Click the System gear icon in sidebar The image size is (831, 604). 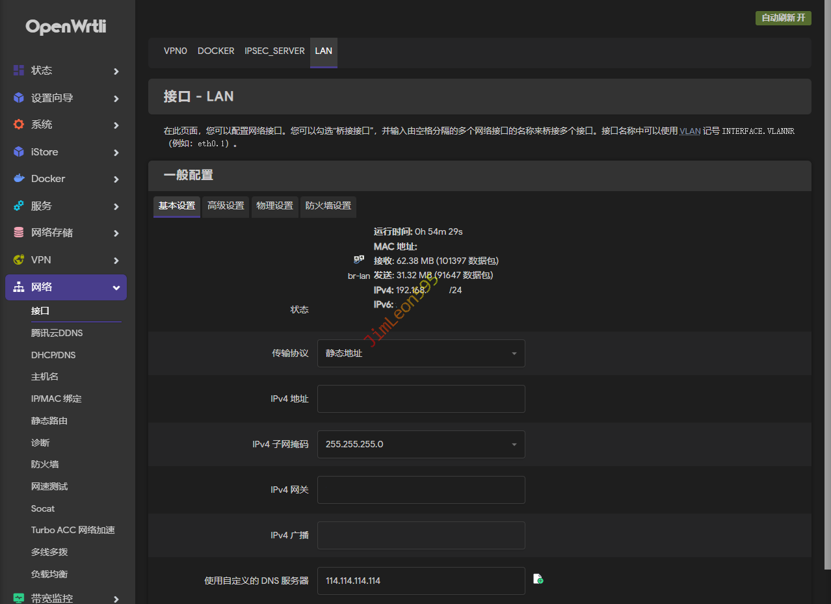pos(19,124)
